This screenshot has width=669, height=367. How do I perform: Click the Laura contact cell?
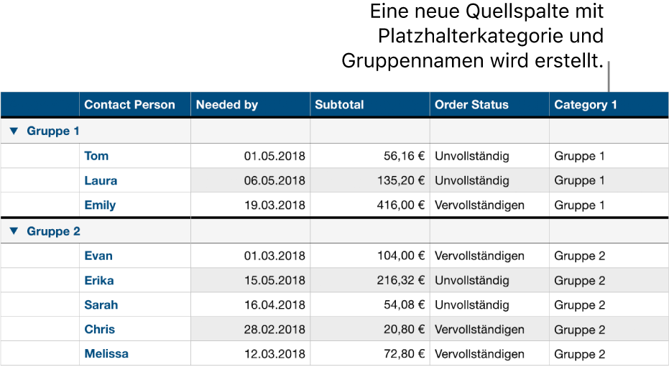click(x=101, y=181)
